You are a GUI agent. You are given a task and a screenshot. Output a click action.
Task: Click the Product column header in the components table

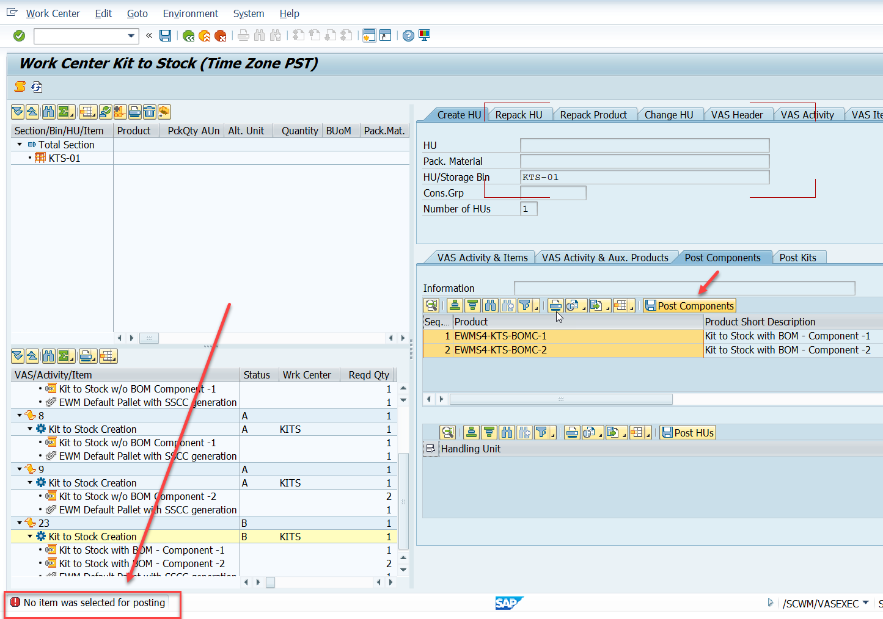[578, 322]
